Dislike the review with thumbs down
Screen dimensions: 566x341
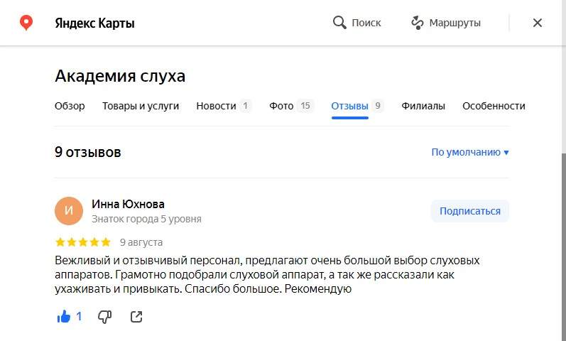click(104, 317)
